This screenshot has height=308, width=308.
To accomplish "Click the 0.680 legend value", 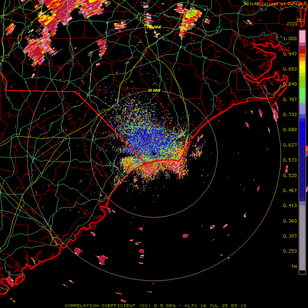I will pos(290,130).
